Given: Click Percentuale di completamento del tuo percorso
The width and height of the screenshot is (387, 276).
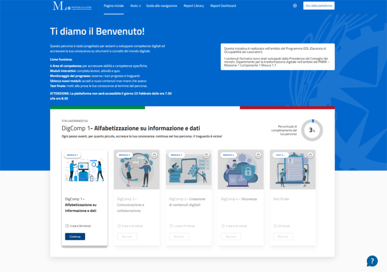Looking at the screenshot, I should (x=284, y=130).
